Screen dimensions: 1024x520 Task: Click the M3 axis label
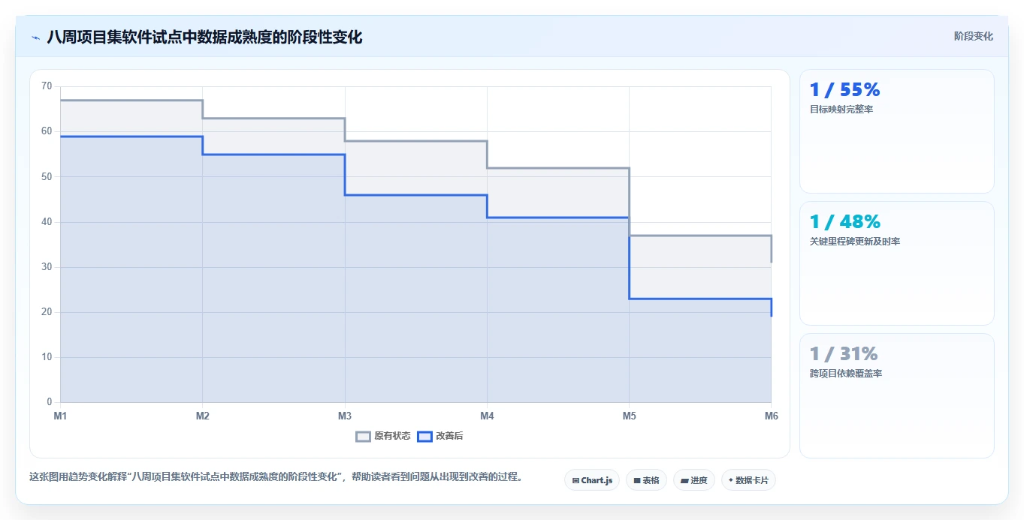point(345,416)
